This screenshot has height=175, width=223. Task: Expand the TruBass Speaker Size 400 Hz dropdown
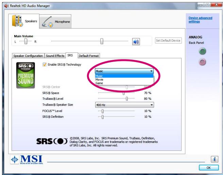(x=124, y=105)
